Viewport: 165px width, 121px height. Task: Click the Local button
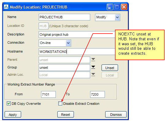point(110,75)
